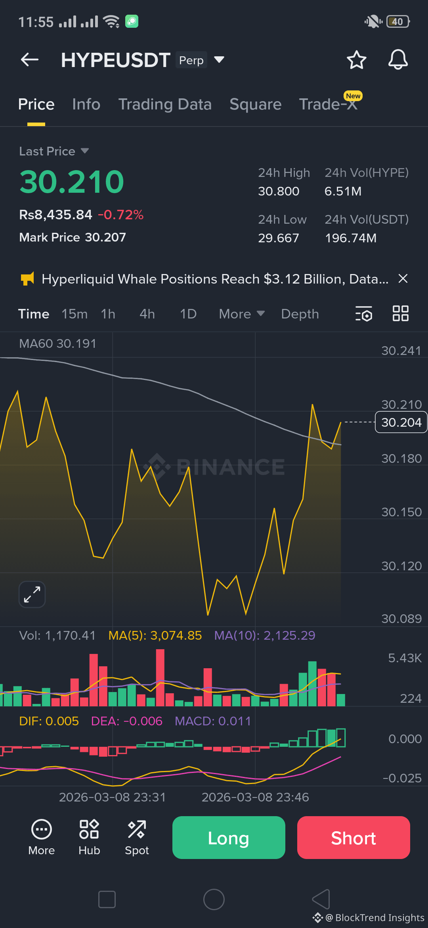Tap the red Short button

[x=353, y=838]
